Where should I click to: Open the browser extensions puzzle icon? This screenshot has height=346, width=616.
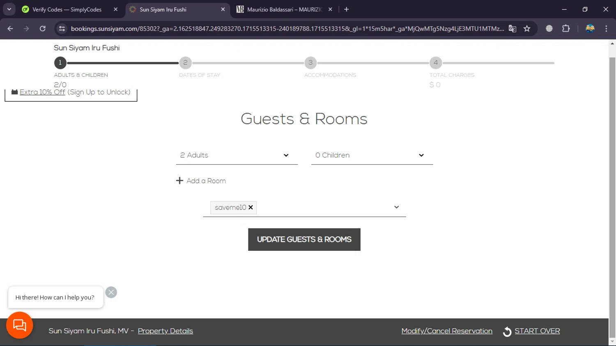566,29
